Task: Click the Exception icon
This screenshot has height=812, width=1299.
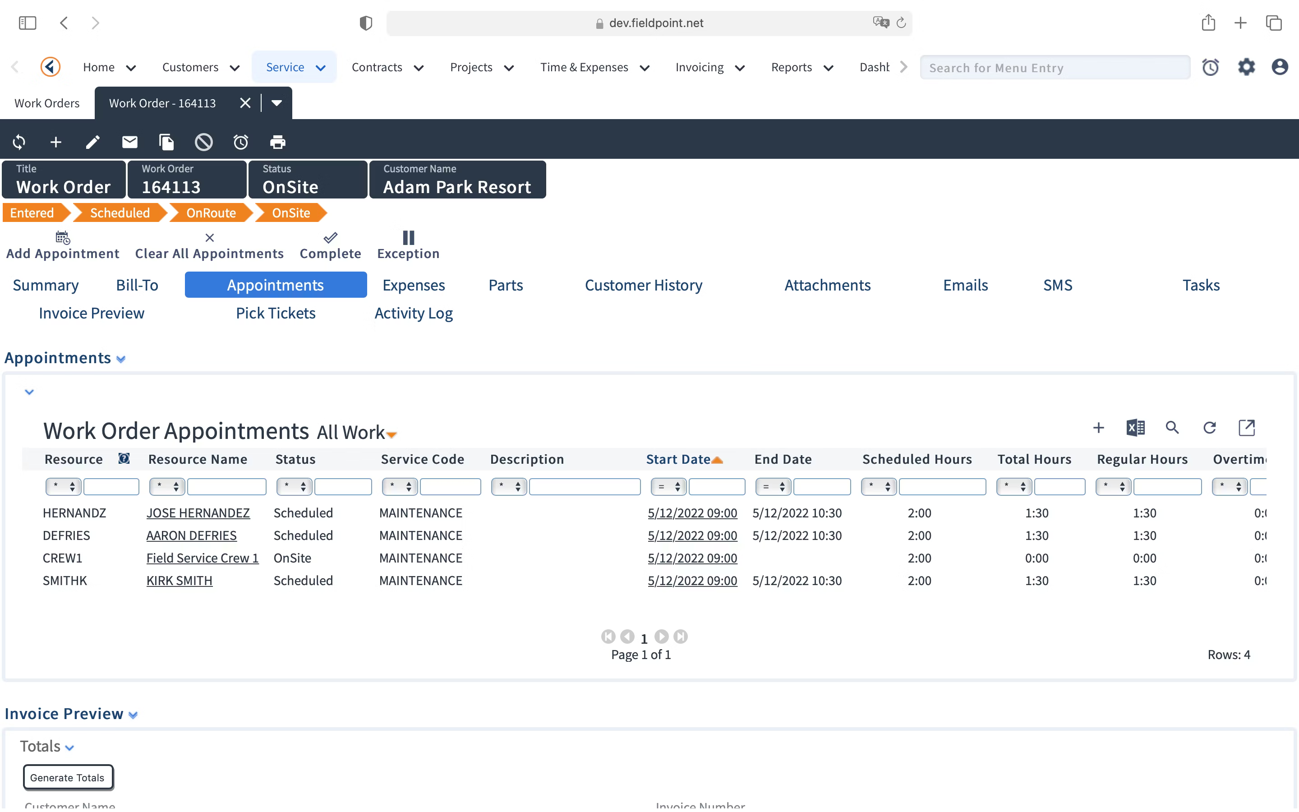Action: pos(408,237)
